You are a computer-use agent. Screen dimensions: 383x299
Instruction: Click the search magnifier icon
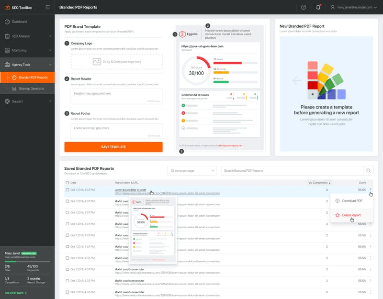(x=368, y=170)
